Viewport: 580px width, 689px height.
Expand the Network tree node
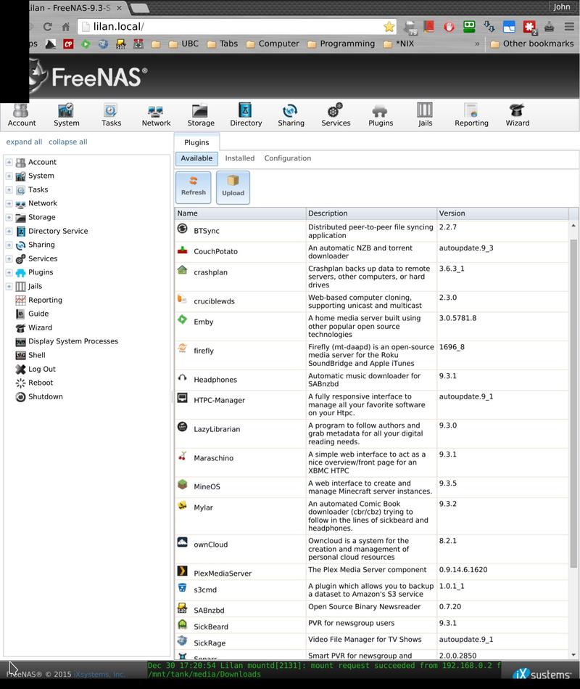pyautogui.click(x=9, y=203)
